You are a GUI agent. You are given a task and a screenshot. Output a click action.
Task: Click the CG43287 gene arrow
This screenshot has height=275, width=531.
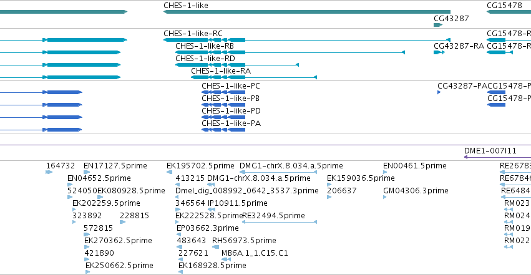(438, 25)
